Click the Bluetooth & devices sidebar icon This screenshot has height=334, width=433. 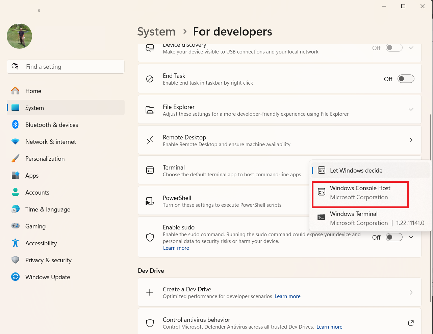tap(15, 125)
